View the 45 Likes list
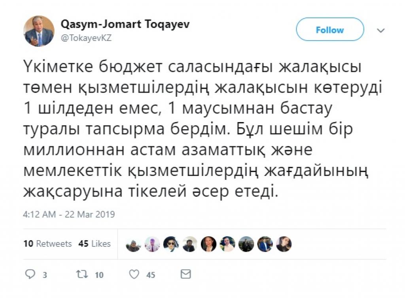Viewport: 405px width, 298px height. (x=95, y=244)
